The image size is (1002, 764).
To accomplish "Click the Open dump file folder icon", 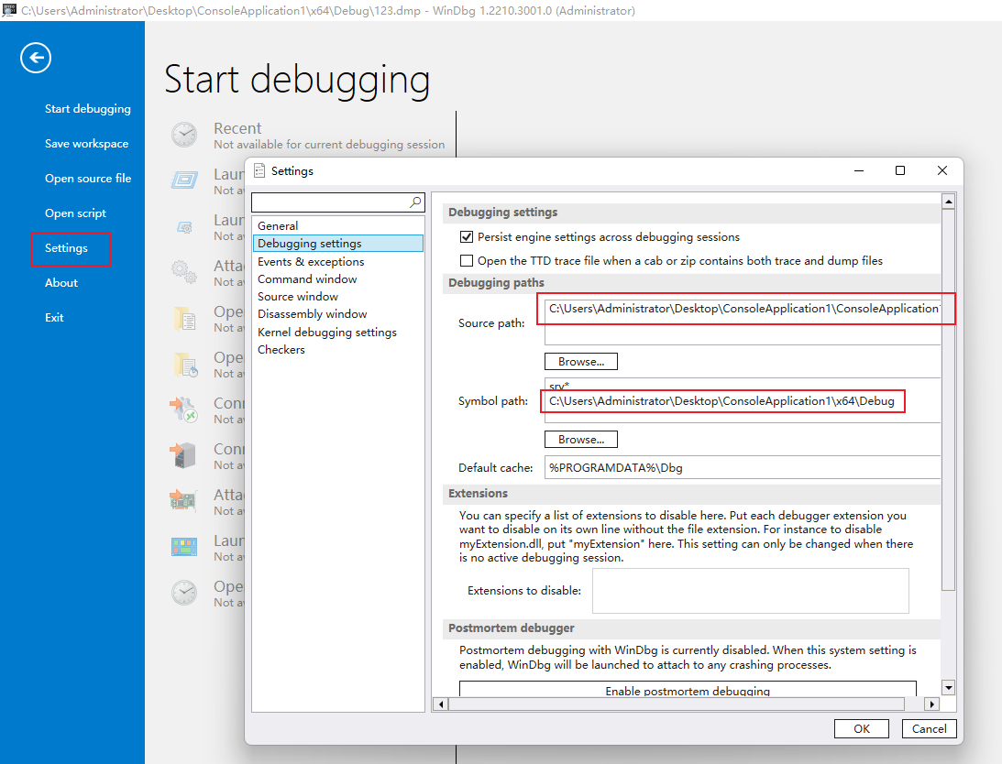I will pos(184,318).
